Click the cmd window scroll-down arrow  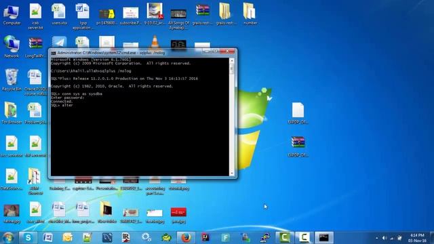point(232,174)
